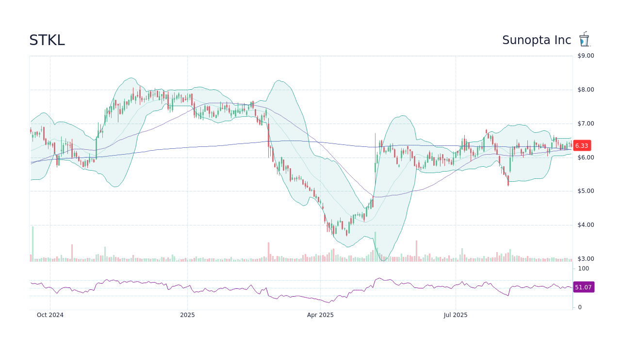Select the STKL ticker symbol heading

click(x=47, y=40)
